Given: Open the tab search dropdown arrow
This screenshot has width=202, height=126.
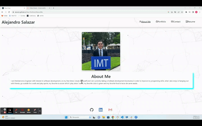Looking at the screenshot, I should click(x=185, y=8).
